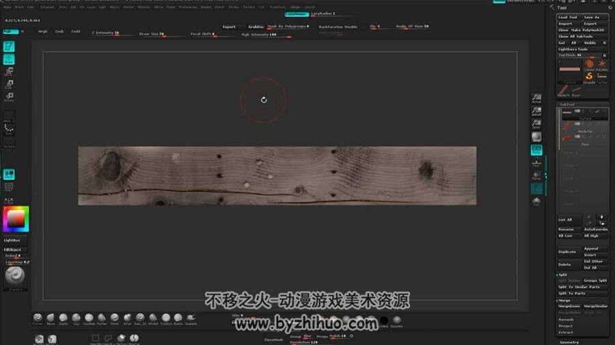This screenshot has height=345, width=615.
Task: Click the AAHalf view icon
Action: click(536, 111)
